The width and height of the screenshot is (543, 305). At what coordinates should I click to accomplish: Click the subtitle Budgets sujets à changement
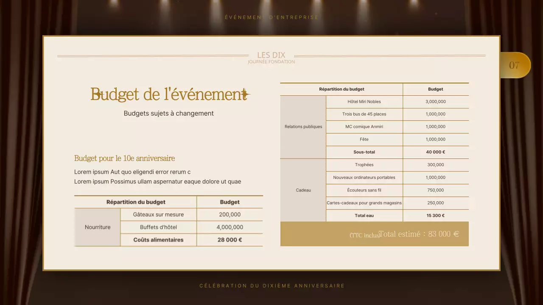pos(168,113)
